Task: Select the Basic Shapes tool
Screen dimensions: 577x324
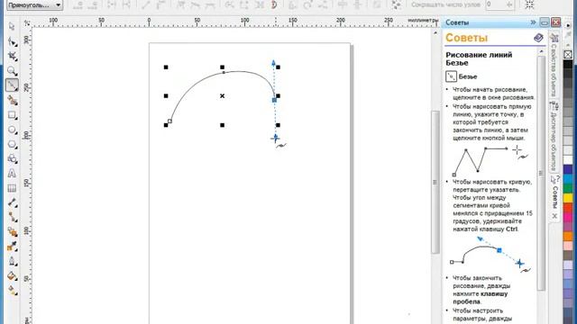Action: pos(12,158)
